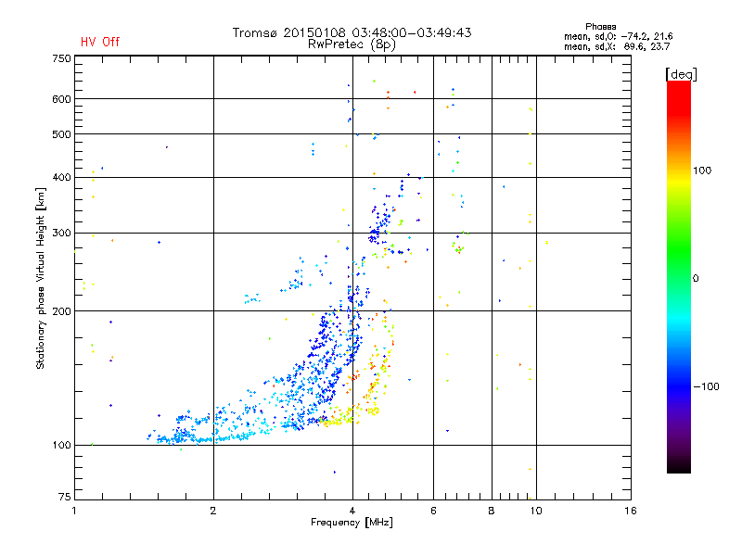This screenshot has height=556, width=742.
Task: Click the x-axis tick label 1
Action: pos(74,511)
